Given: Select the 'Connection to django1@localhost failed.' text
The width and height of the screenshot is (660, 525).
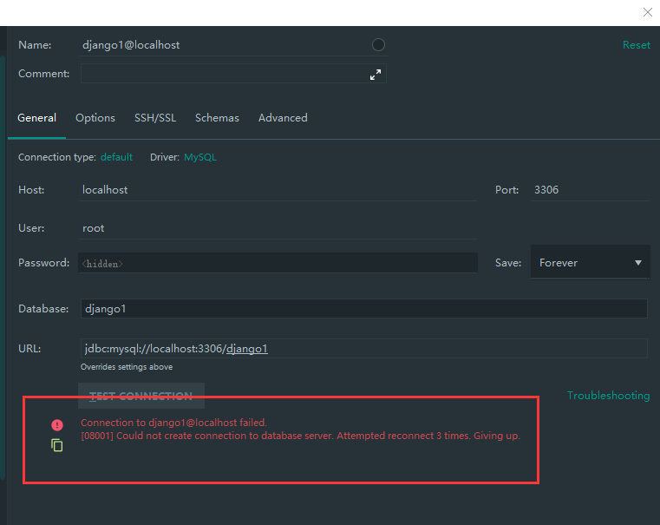Looking at the screenshot, I should [173, 423].
